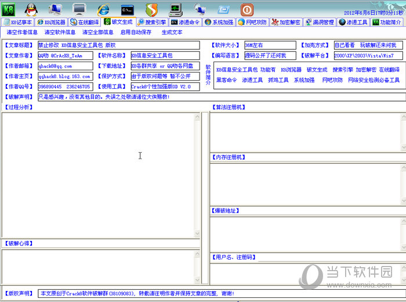Click 清空全部信息 button

(97, 33)
